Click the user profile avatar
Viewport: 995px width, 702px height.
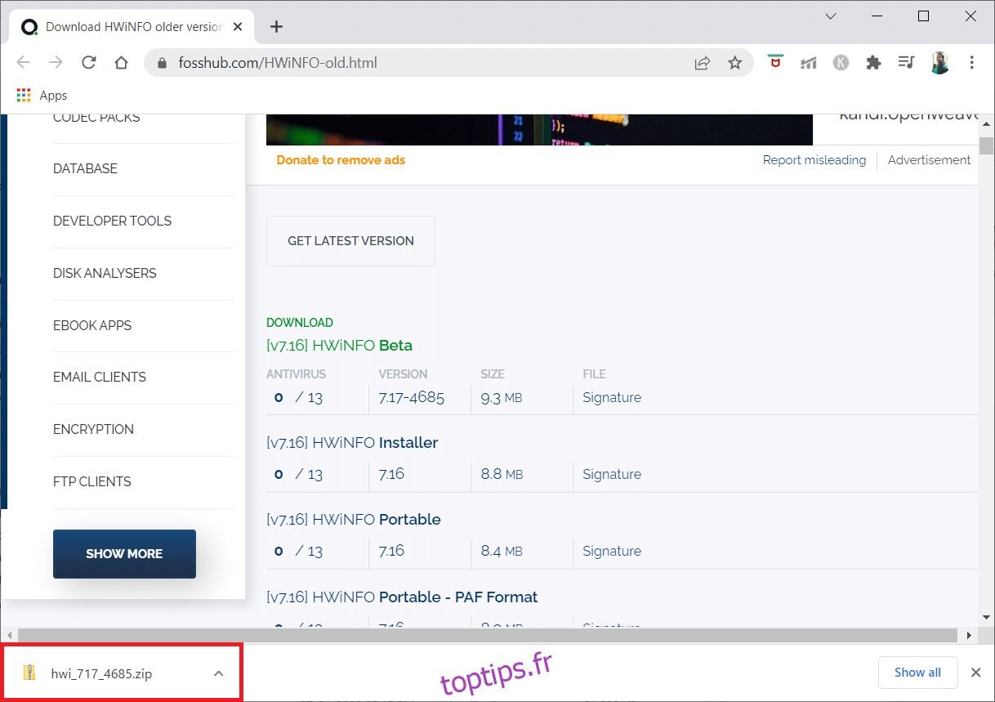pyautogui.click(x=939, y=63)
